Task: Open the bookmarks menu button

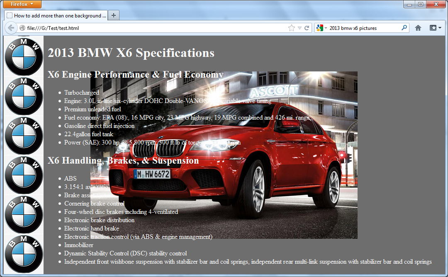Action: [436, 28]
